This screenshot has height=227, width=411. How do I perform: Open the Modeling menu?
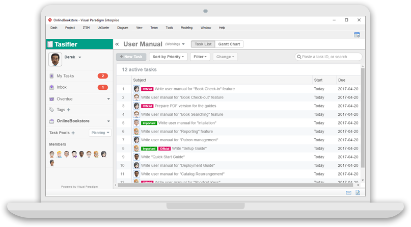(x=186, y=28)
